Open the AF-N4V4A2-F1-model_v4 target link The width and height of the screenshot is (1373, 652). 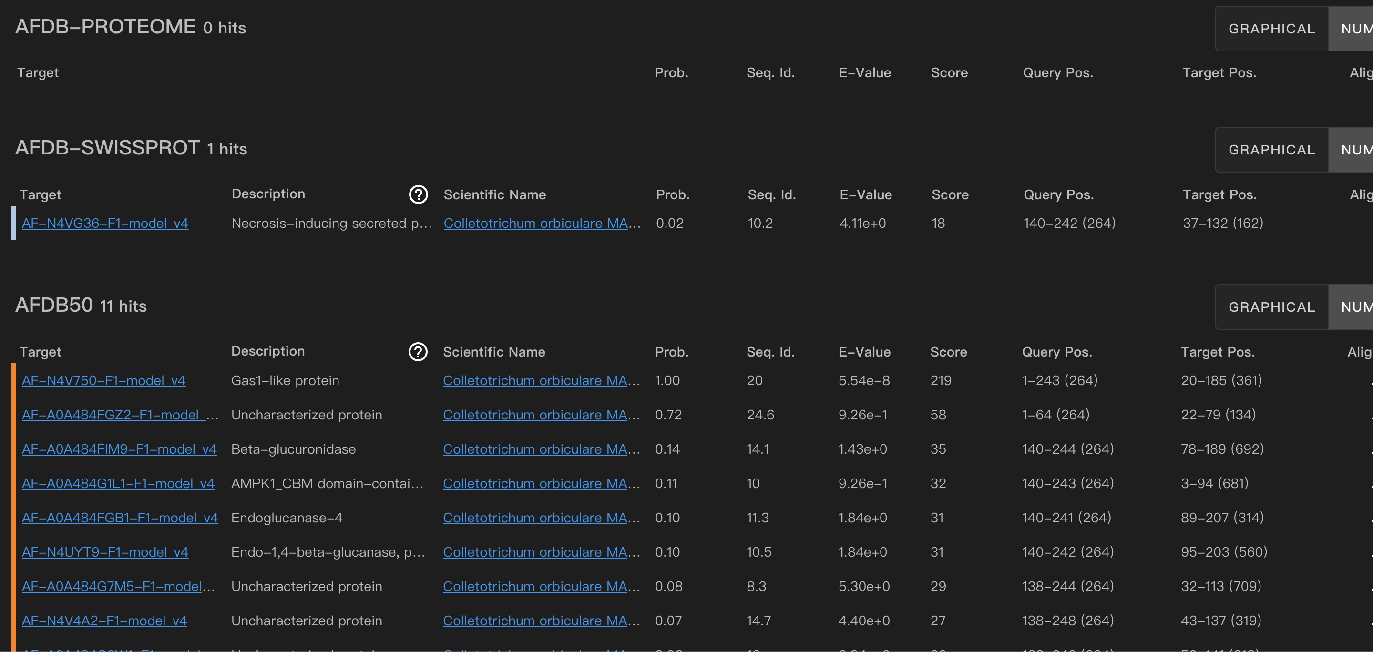(104, 621)
